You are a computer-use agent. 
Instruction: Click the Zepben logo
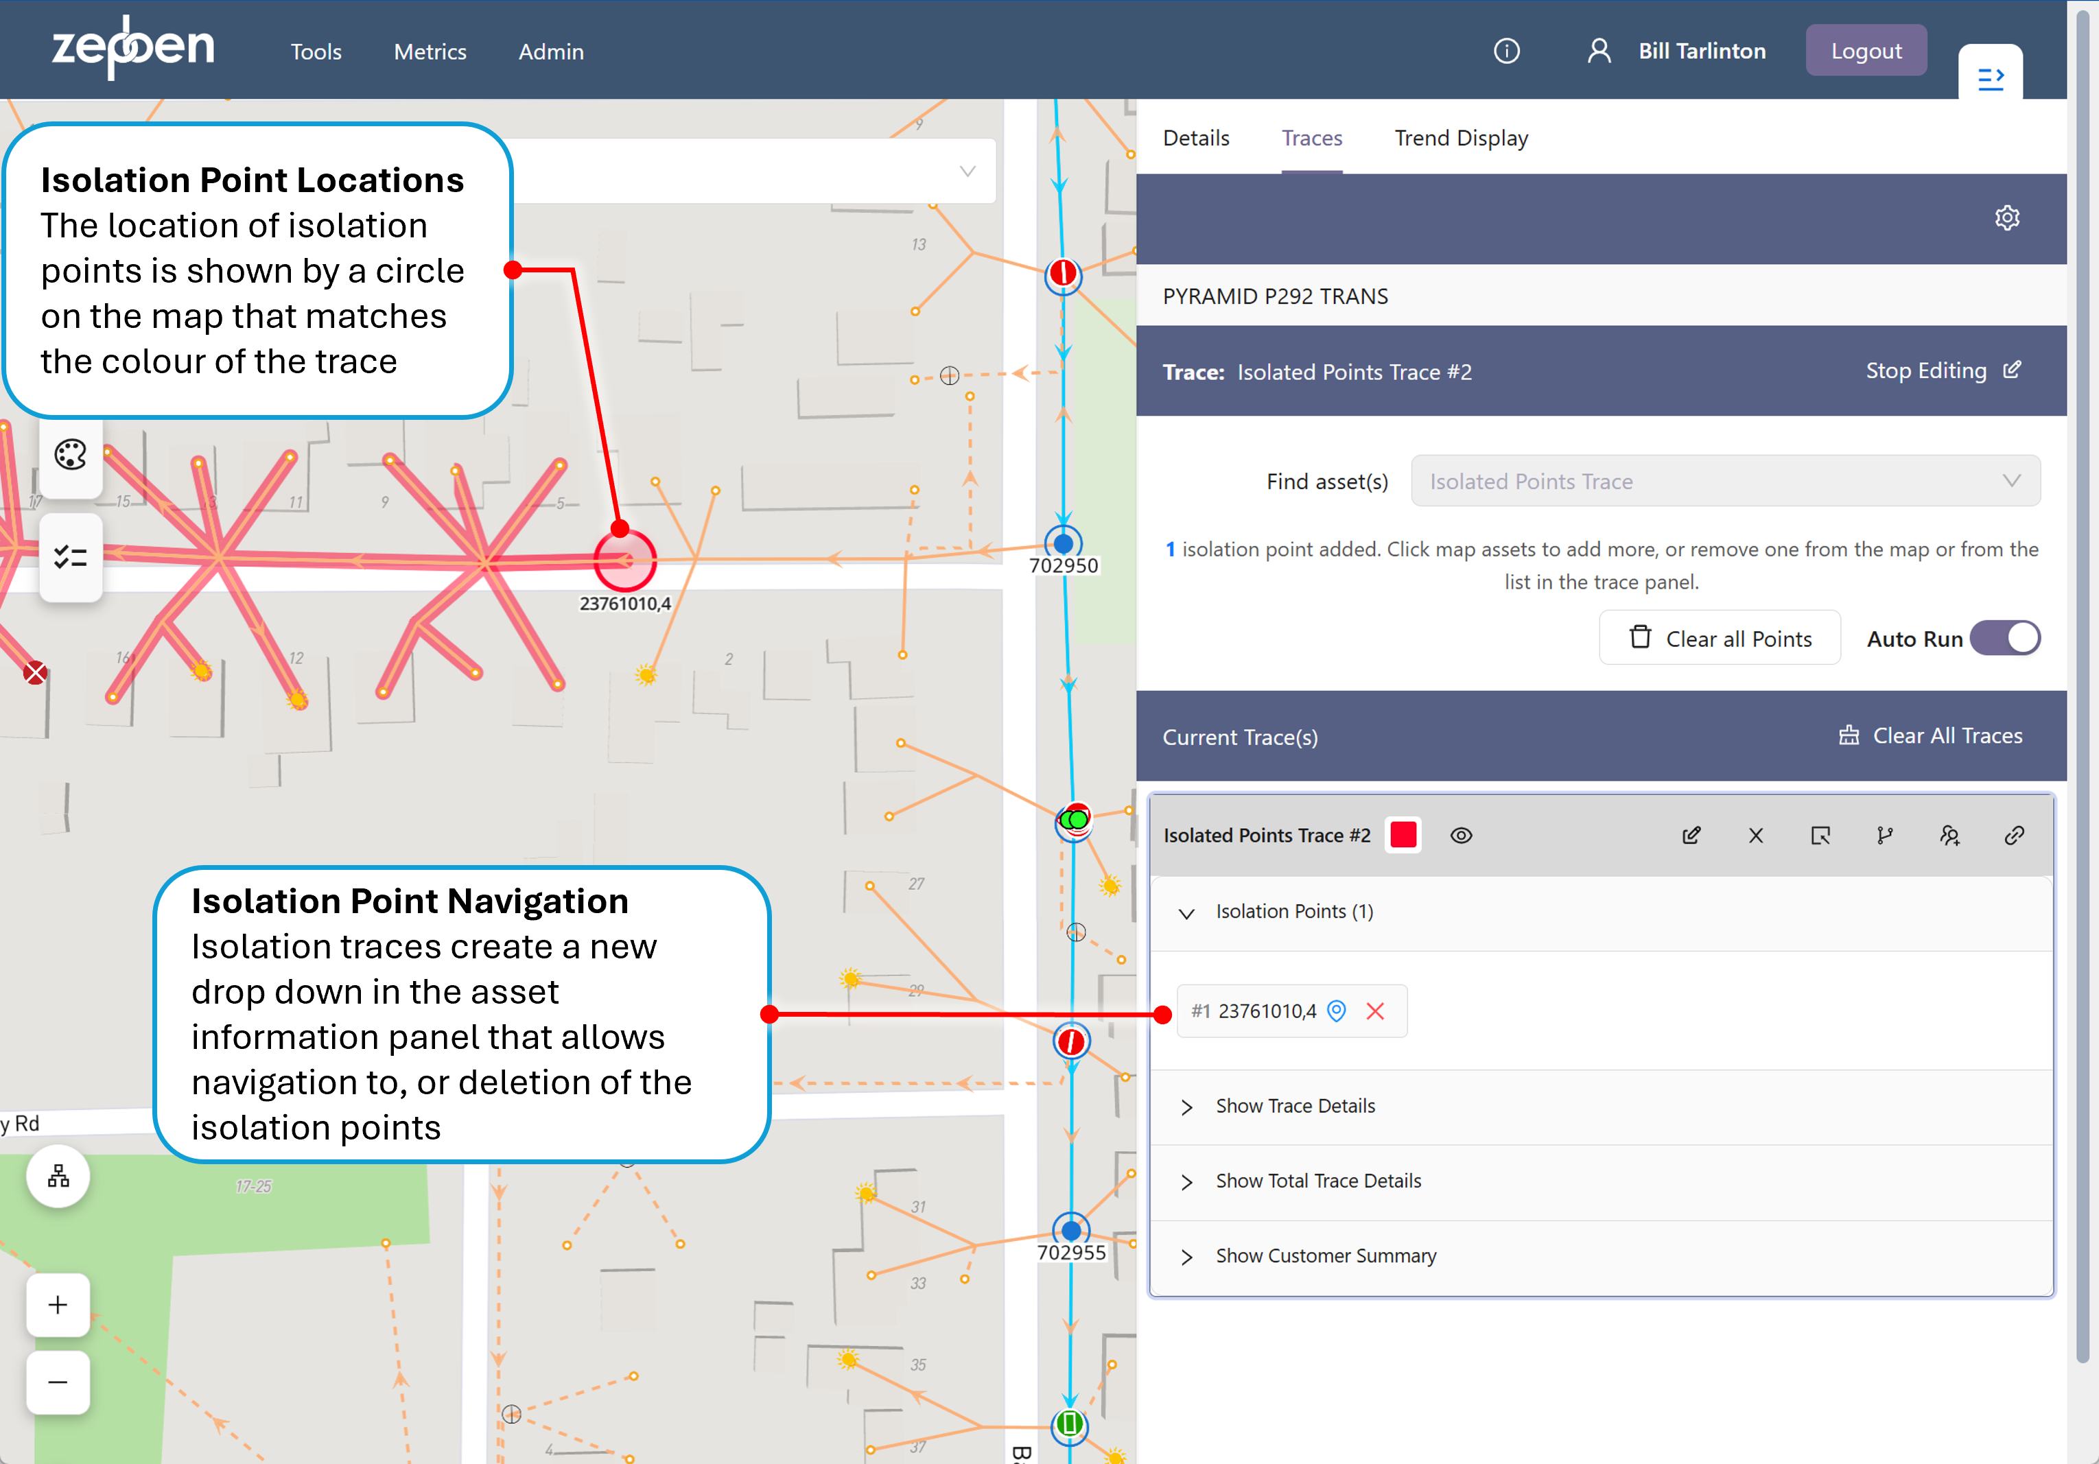click(134, 47)
